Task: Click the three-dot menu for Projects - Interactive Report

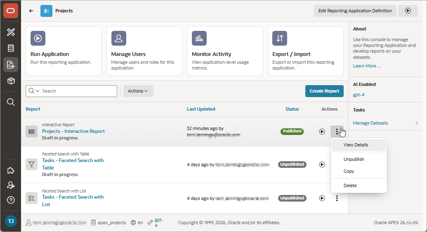Action: (x=337, y=132)
